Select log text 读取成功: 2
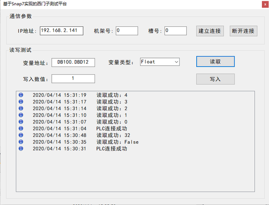 112,109
